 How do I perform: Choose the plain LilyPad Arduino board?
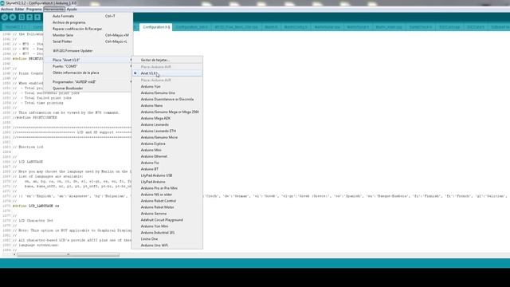point(167,182)
